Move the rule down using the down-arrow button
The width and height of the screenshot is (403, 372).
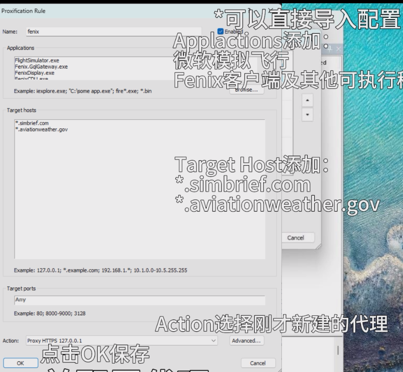click(308, 115)
